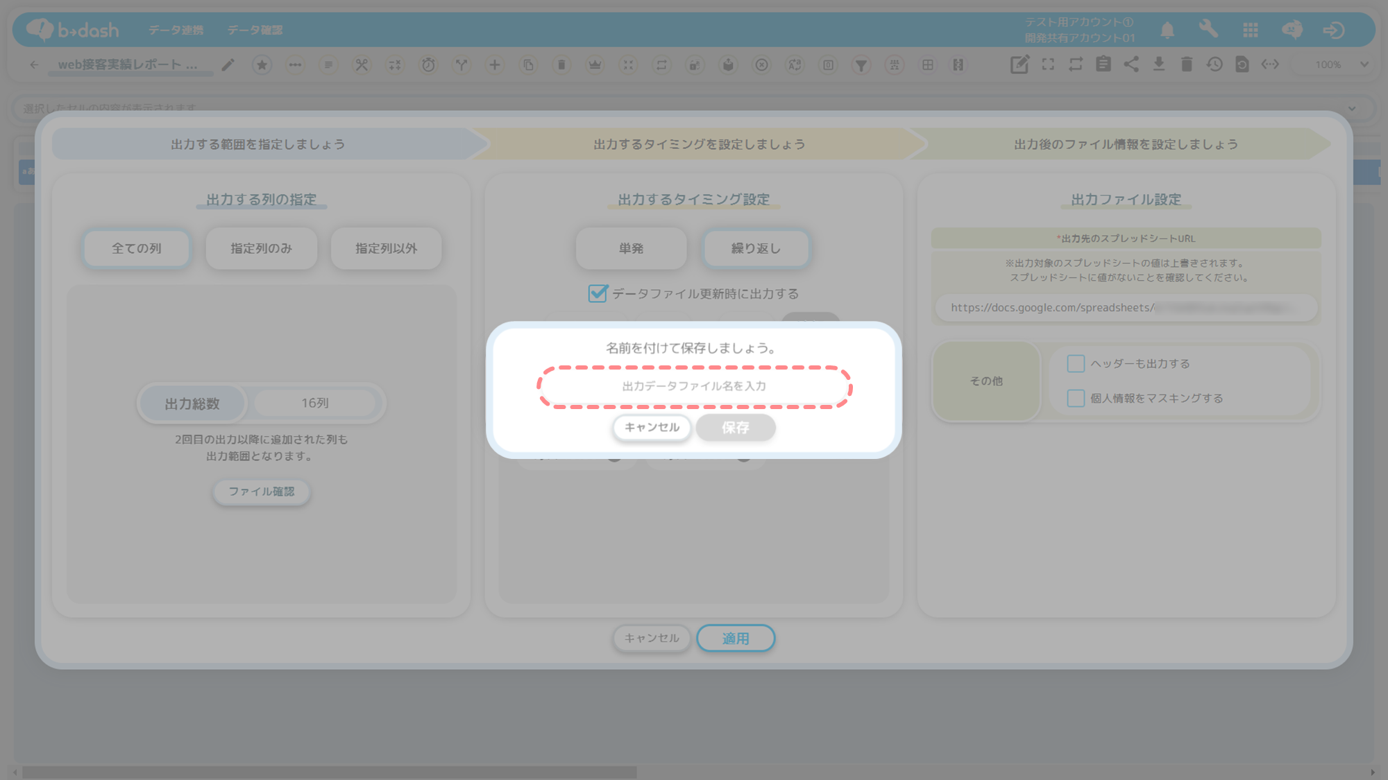Click the notification bell icon
This screenshot has width=1388, height=780.
(x=1167, y=30)
